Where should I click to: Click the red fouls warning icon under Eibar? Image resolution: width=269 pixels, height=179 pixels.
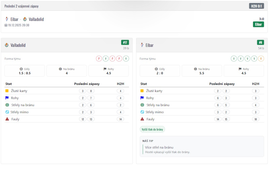point(142,119)
